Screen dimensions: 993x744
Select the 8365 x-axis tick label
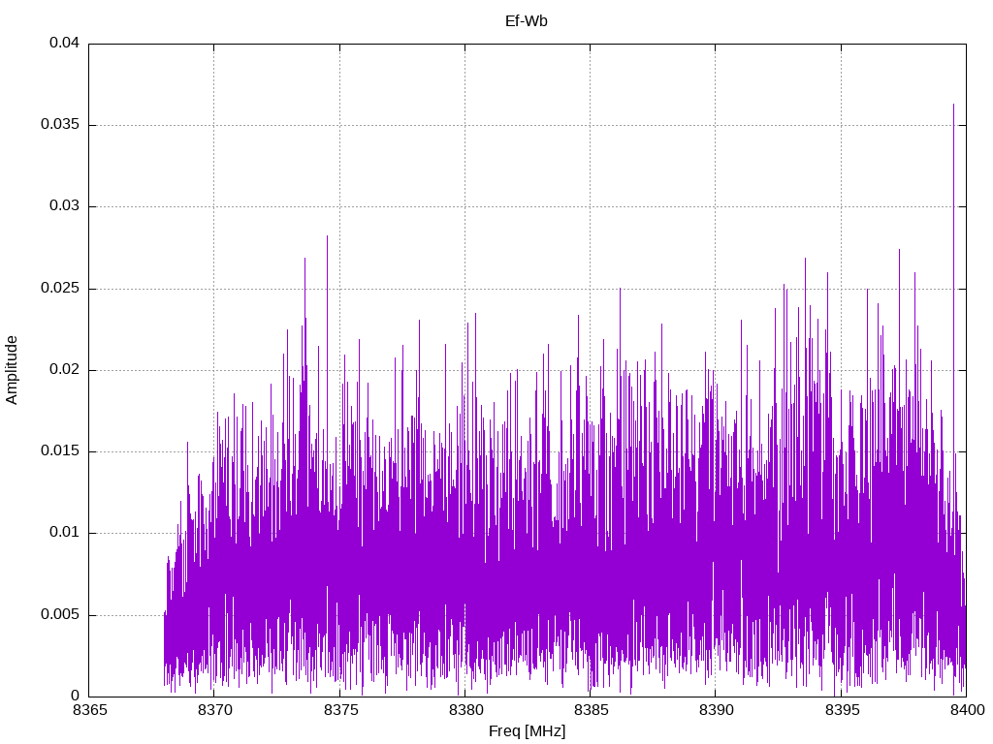[x=89, y=711]
